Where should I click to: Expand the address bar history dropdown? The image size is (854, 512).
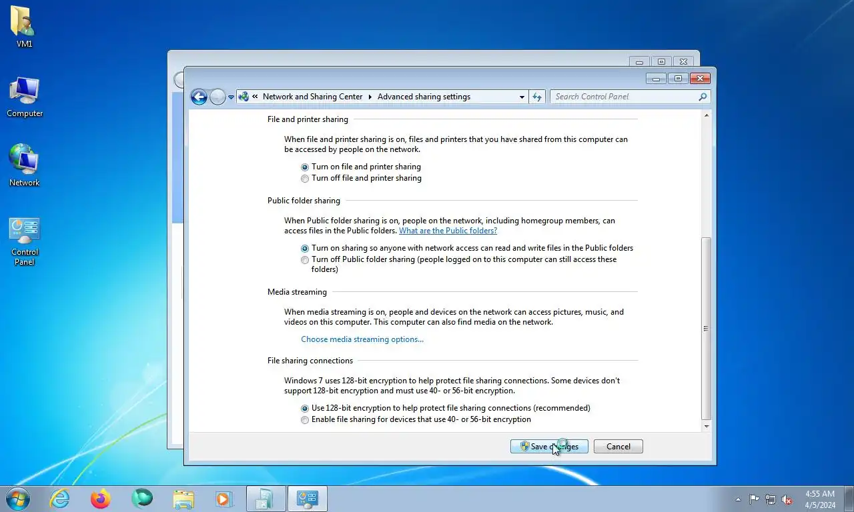(522, 97)
